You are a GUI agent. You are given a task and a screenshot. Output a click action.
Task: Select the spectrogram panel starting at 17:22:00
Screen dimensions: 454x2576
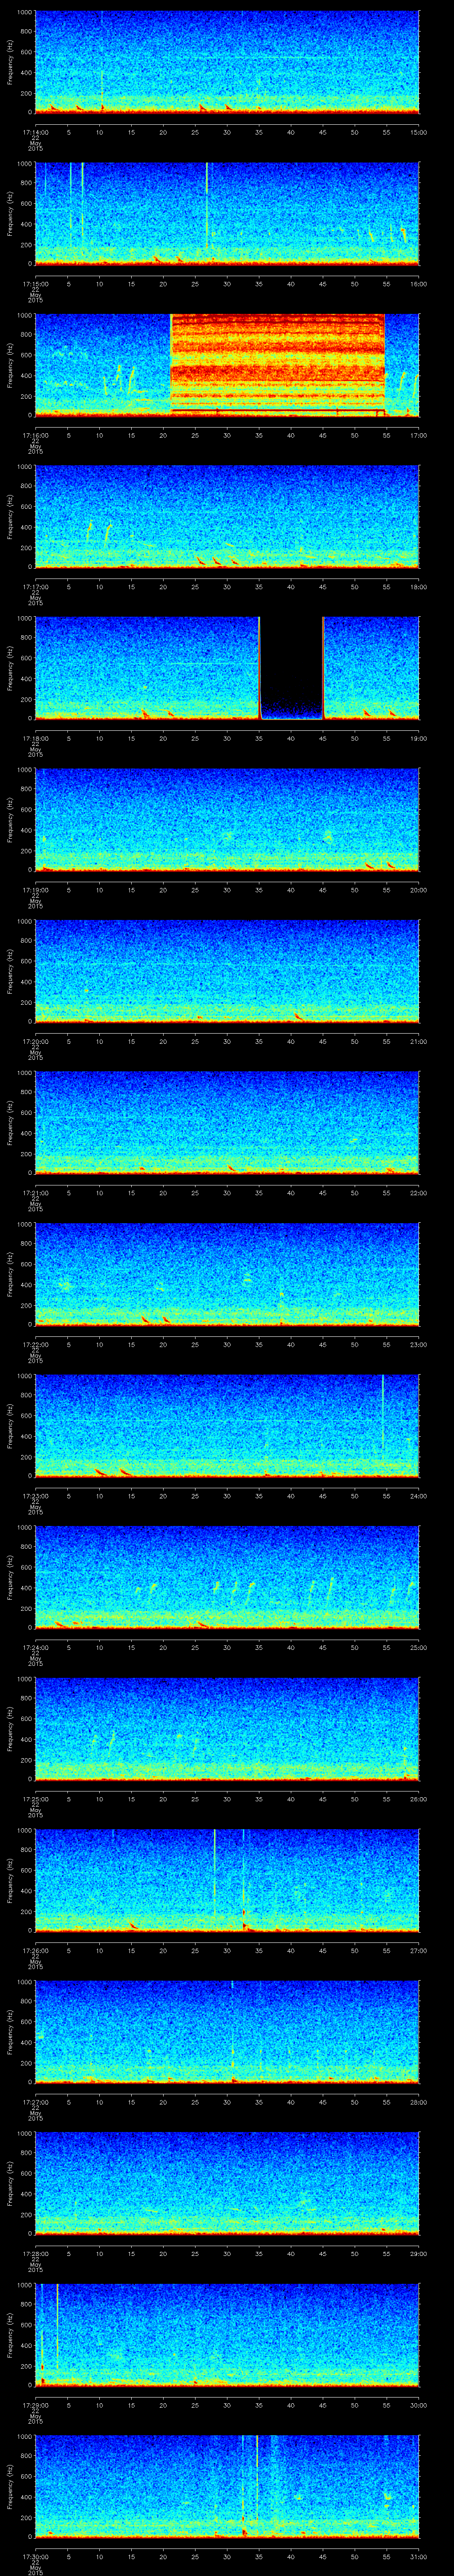[227, 1273]
